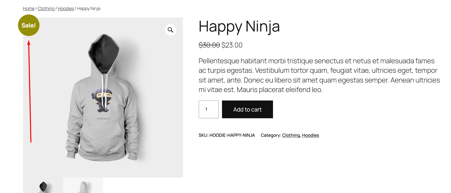Viewport: 451px width, 193px height.
Task: Open the Hoodies category link beside the SKU
Action: [310, 135]
